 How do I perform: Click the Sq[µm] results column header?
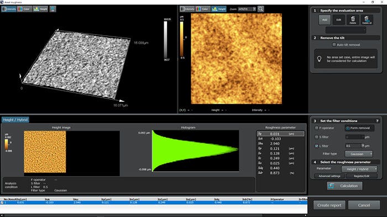(22, 199)
